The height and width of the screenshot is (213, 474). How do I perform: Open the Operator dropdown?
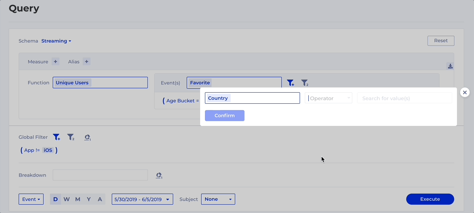[x=328, y=98]
